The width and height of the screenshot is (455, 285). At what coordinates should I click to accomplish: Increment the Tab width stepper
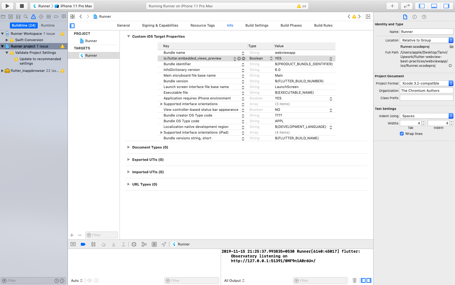(423, 122)
